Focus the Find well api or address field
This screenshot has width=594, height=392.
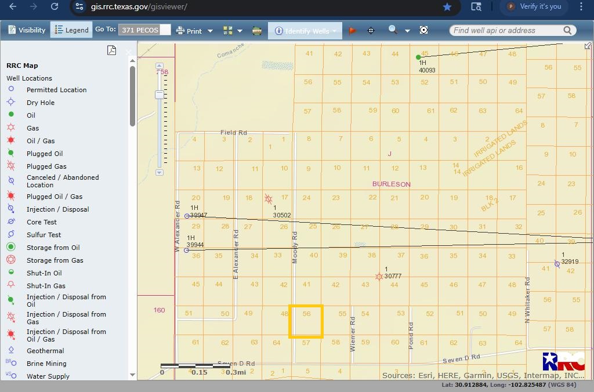[x=507, y=30]
